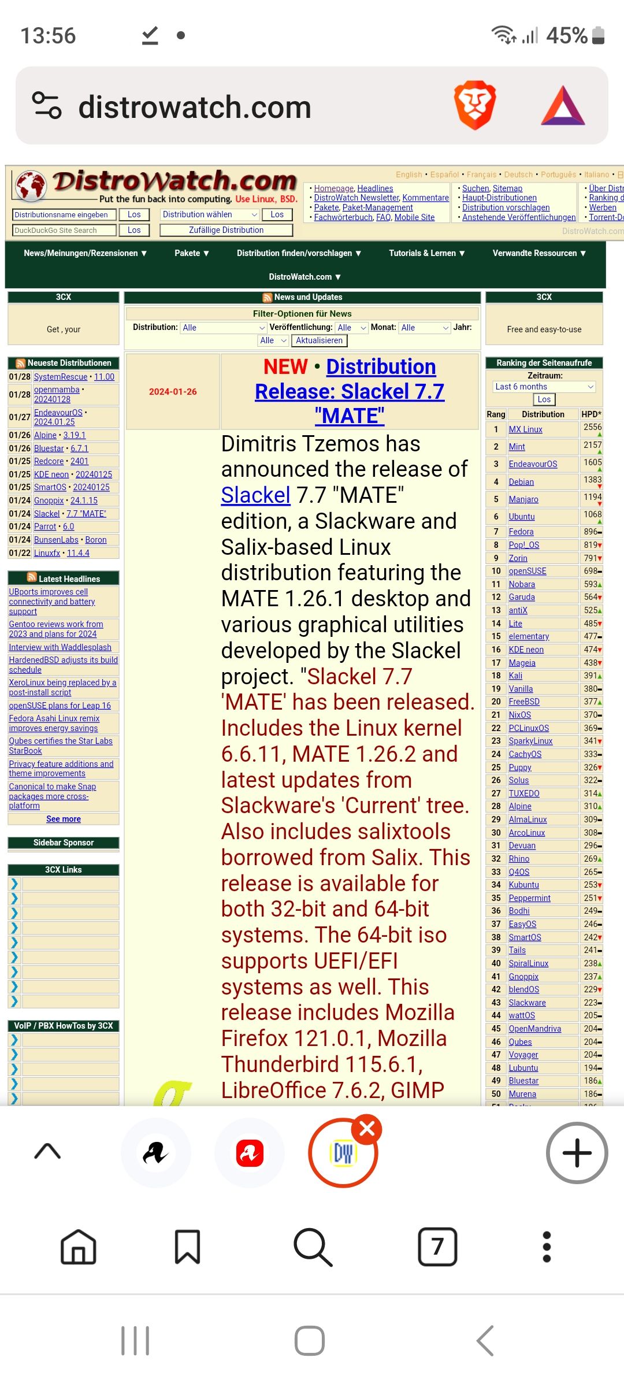Click the Aktualisieren button
624x1387 pixels.
(x=320, y=341)
